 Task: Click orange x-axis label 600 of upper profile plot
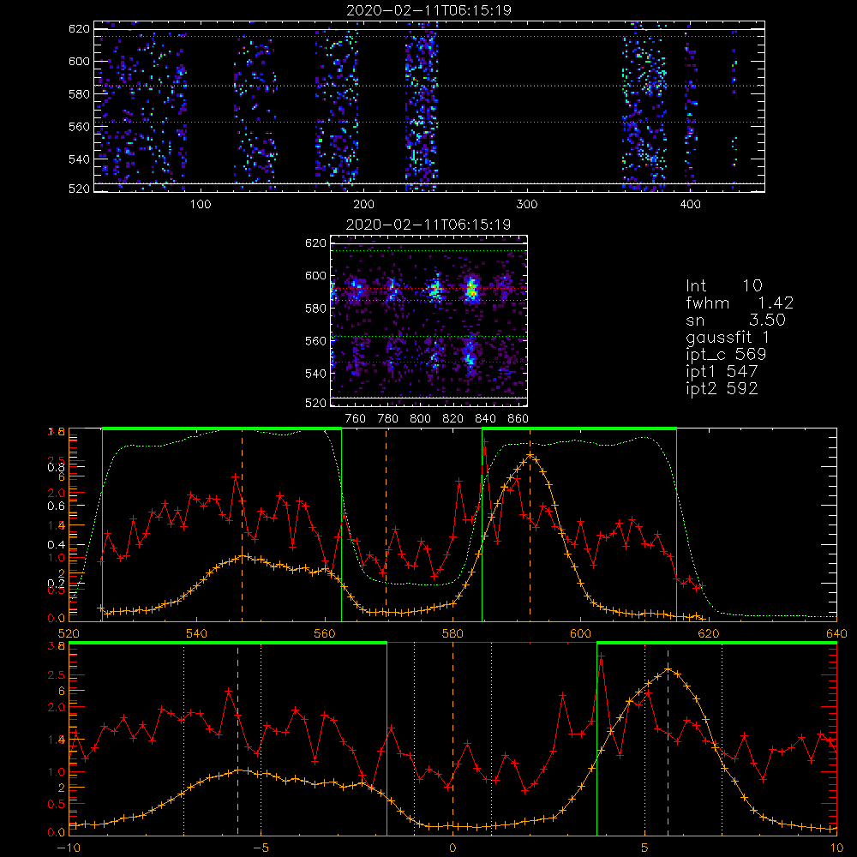(580, 633)
